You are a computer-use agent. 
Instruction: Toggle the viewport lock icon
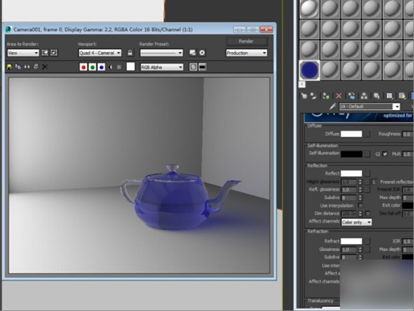click(129, 53)
